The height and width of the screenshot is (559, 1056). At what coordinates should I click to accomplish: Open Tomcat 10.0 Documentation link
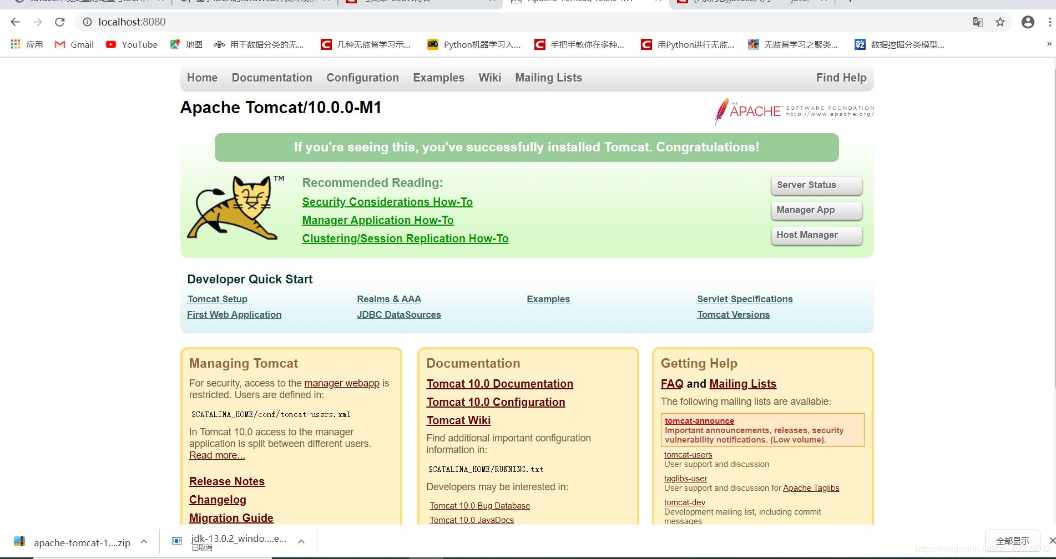click(x=500, y=384)
